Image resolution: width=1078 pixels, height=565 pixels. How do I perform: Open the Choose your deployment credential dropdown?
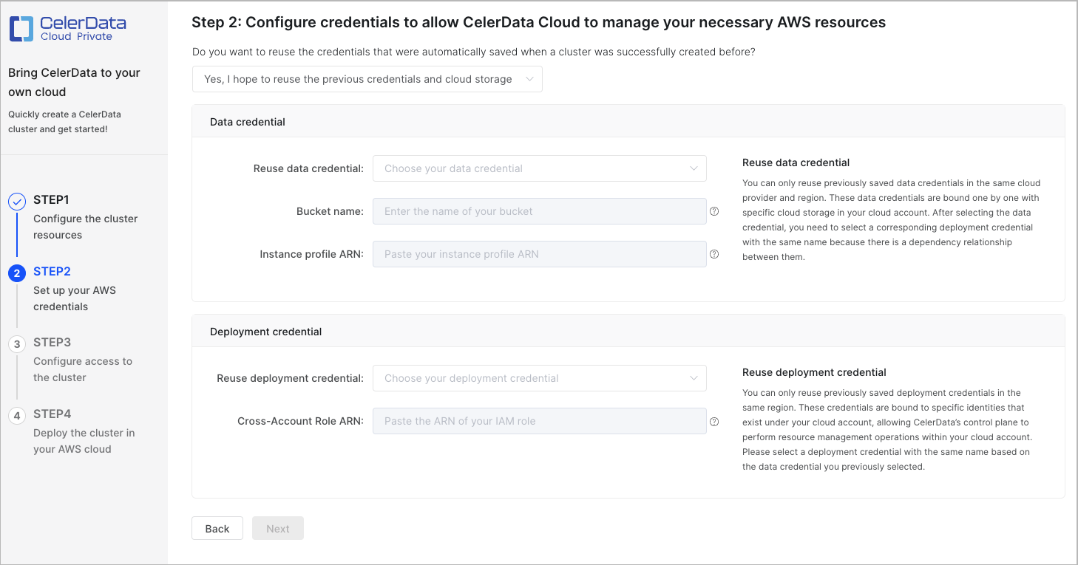540,378
